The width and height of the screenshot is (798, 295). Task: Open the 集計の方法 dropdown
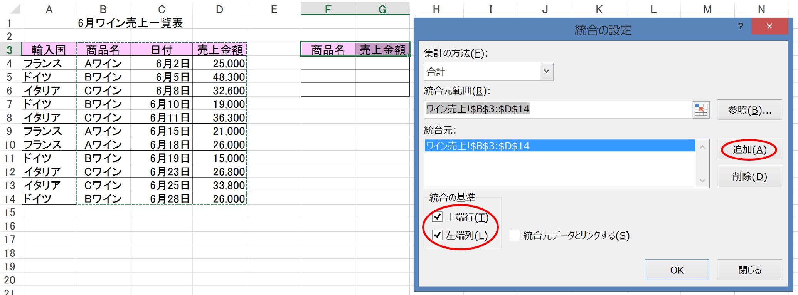[546, 72]
